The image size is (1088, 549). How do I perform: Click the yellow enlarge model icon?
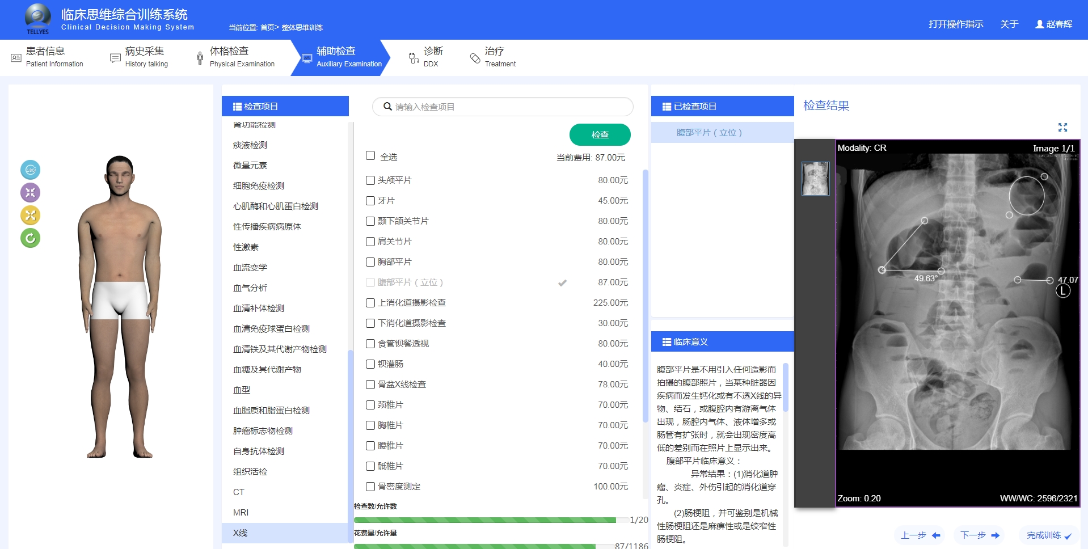point(31,215)
